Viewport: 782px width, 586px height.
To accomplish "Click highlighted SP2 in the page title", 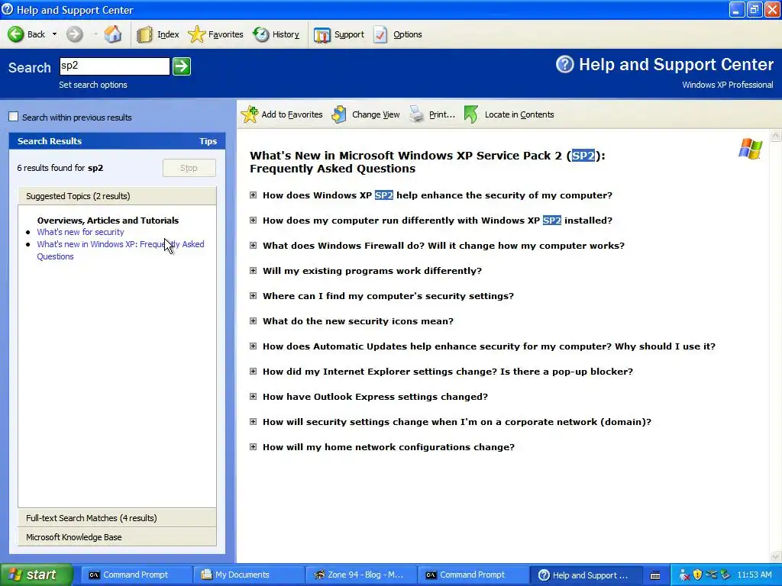I will pyautogui.click(x=583, y=156).
